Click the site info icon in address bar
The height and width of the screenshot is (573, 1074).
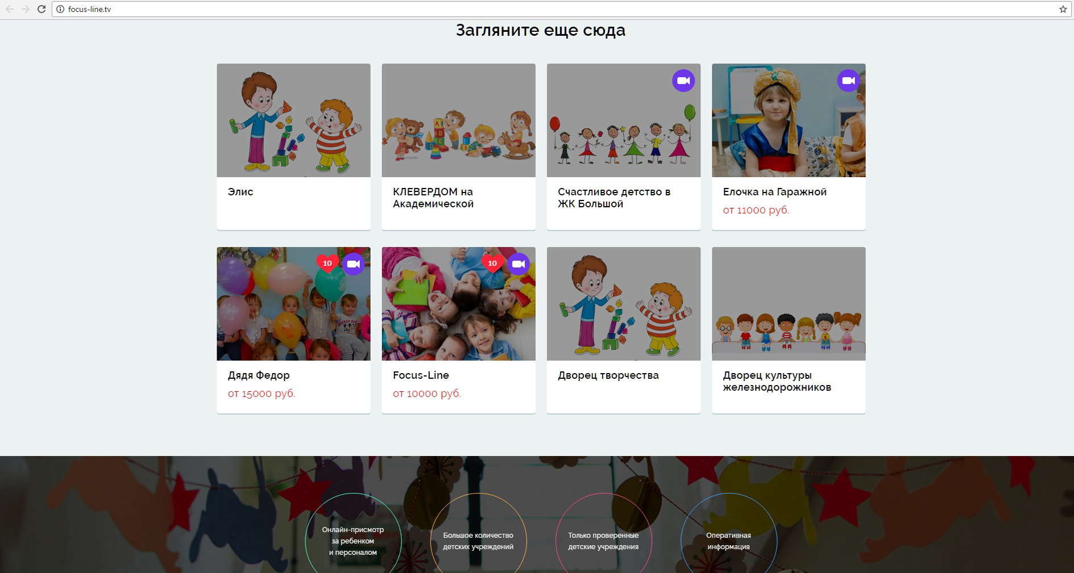point(60,9)
